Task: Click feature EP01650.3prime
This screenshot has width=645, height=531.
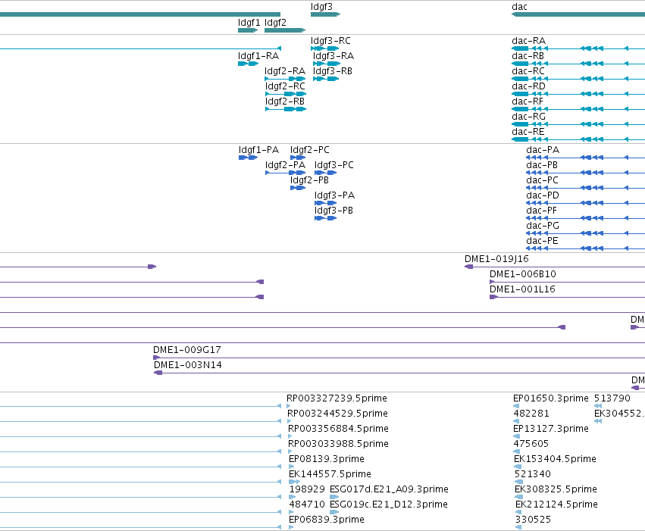Action: 551,398
